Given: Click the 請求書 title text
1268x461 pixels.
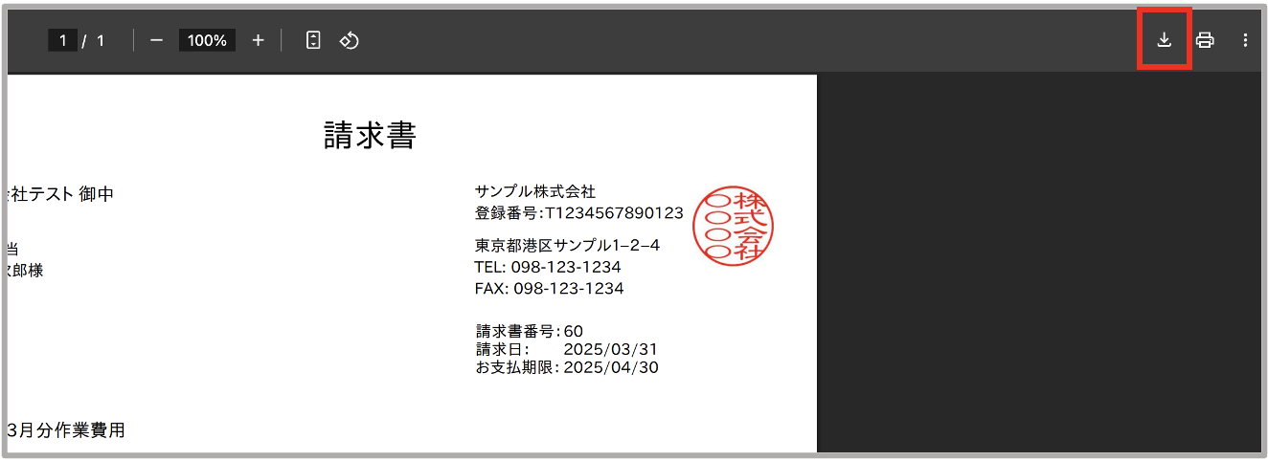Looking at the screenshot, I should point(370,136).
